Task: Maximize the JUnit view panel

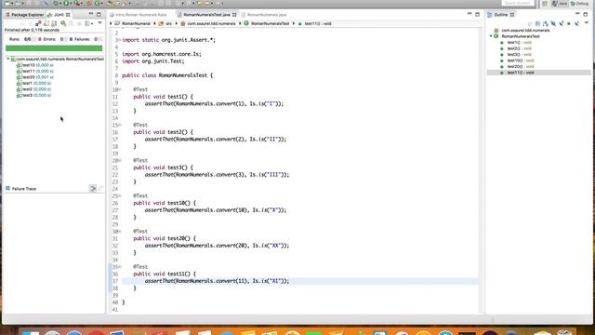Action: point(99,15)
